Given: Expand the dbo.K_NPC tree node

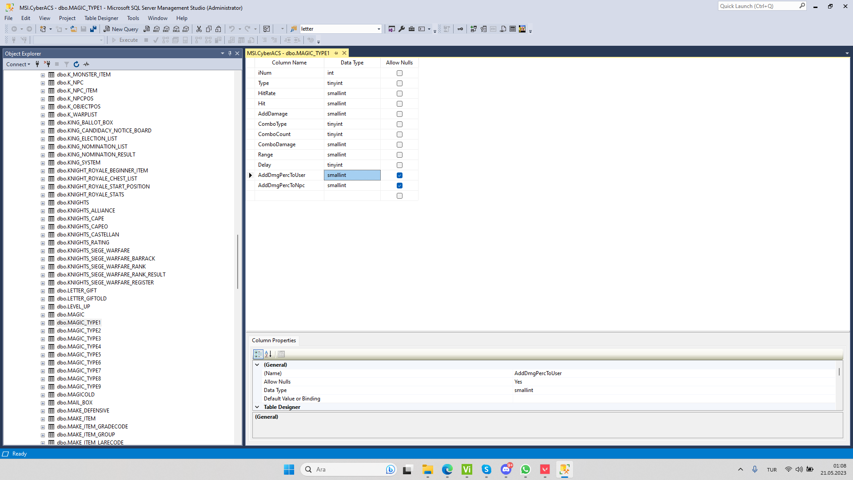Looking at the screenshot, I should [43, 83].
